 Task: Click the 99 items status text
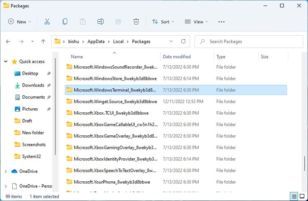(x=14, y=196)
